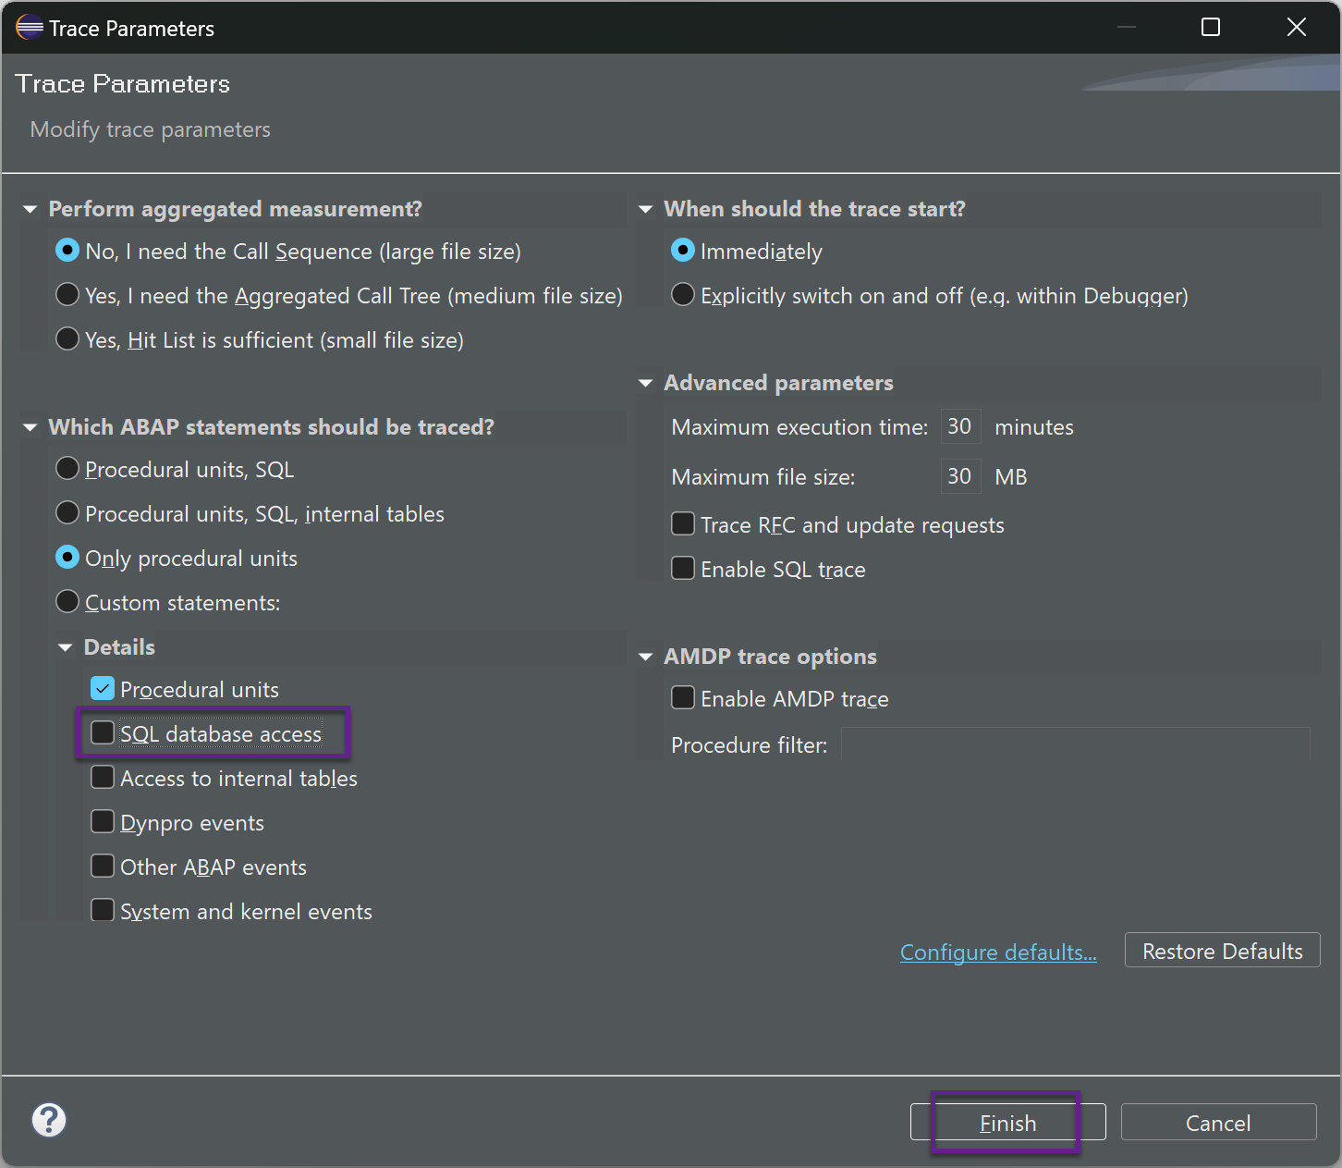The height and width of the screenshot is (1168, 1342).
Task: Click the Eclipse icon in title bar
Action: pyautogui.click(x=30, y=28)
